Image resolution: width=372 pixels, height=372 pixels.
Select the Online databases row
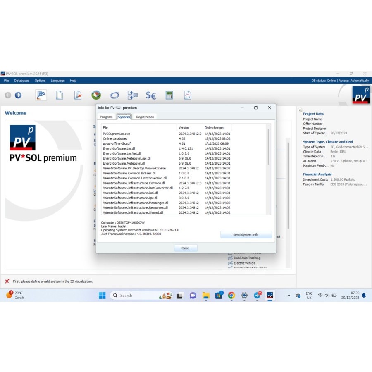(166, 139)
